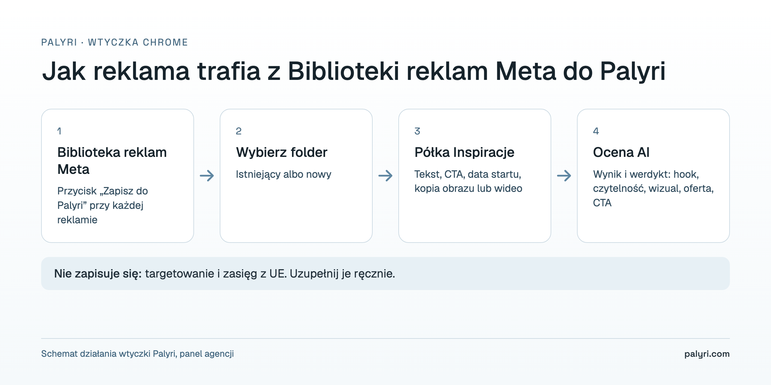Select the "Ocena AI" heading
Image resolution: width=771 pixels, height=385 pixels.
621,152
